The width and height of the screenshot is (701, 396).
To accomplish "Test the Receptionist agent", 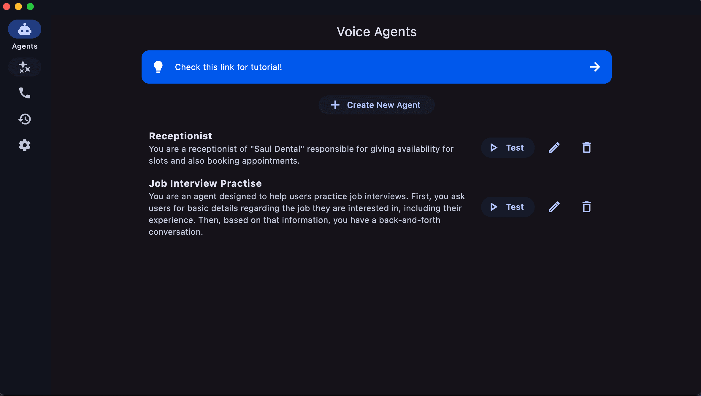I will tap(507, 148).
